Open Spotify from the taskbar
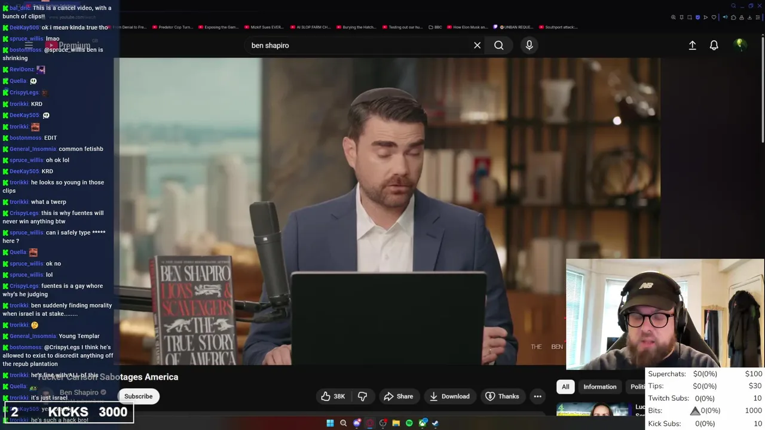The height and width of the screenshot is (430, 765). tap(409, 423)
